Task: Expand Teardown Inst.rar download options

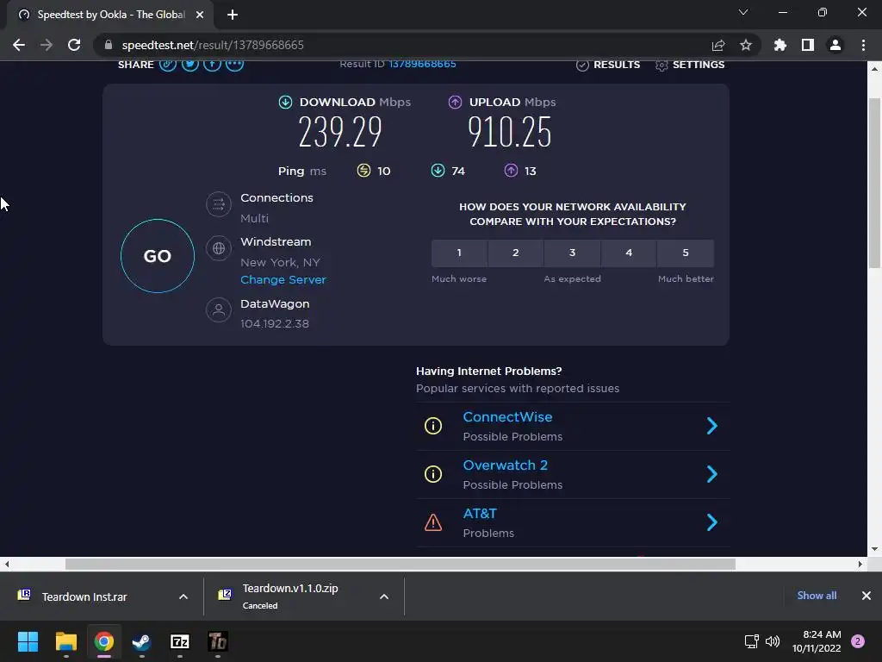Action: 183,596
